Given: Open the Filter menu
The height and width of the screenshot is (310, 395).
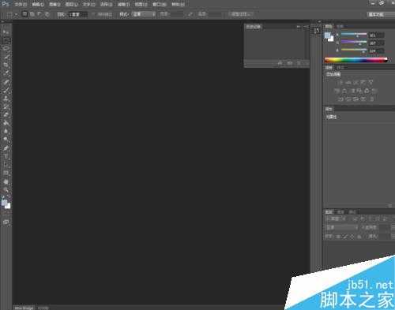Looking at the screenshot, I should (123, 5).
